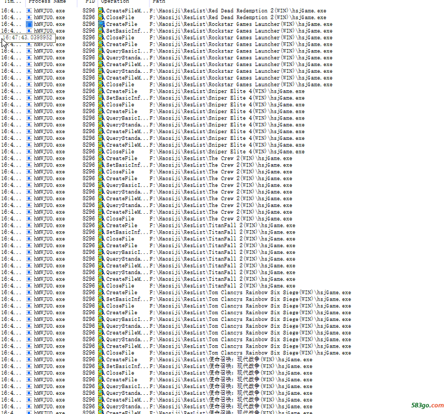Select PID 8296 on Sniper Elite 4 SetBasicInf row
The width and height of the screenshot is (447, 414).
(x=89, y=98)
